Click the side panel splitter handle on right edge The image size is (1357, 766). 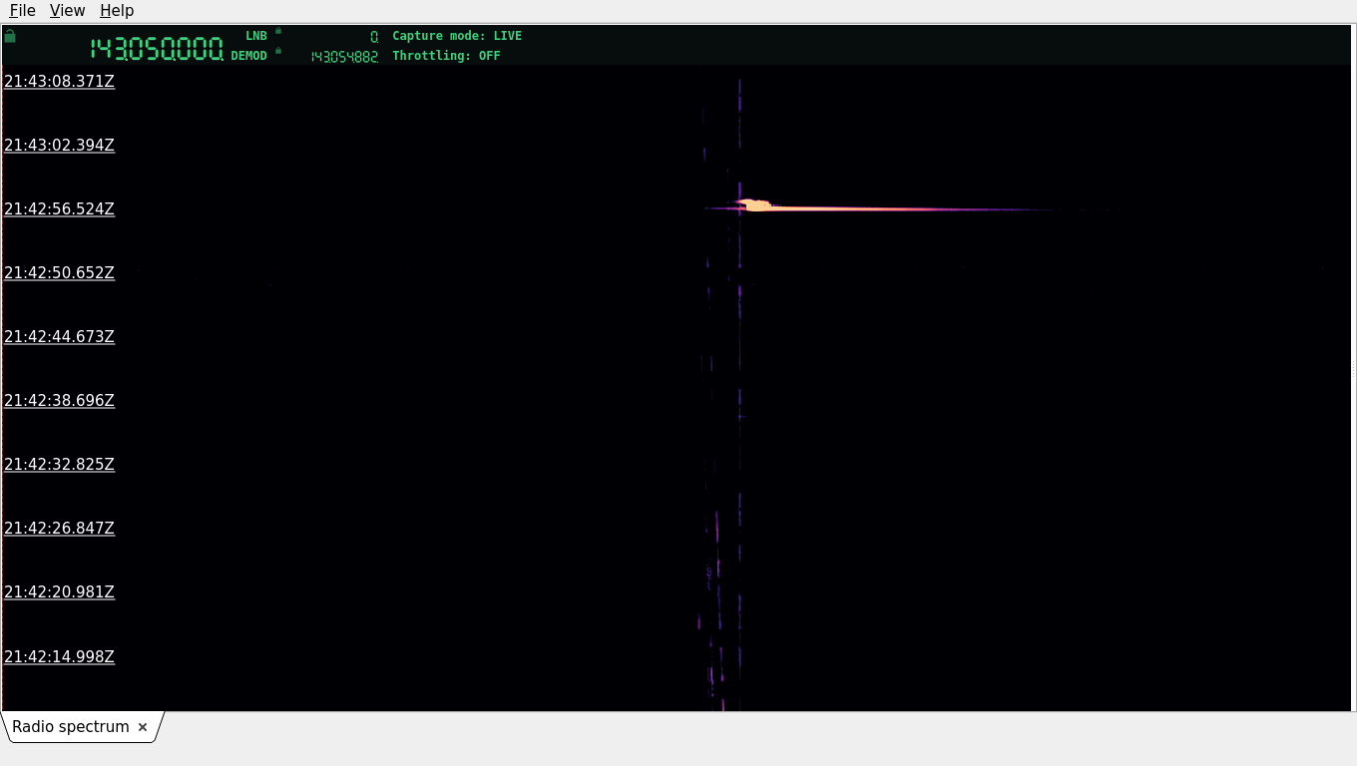pos(1353,368)
